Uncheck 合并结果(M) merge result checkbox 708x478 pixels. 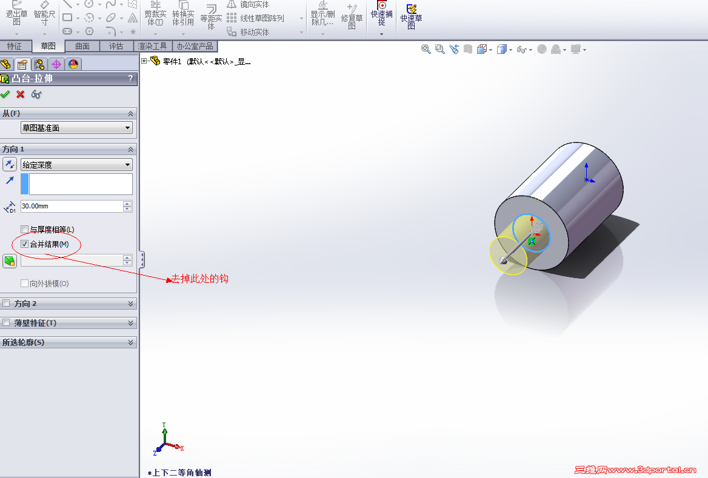(x=24, y=244)
